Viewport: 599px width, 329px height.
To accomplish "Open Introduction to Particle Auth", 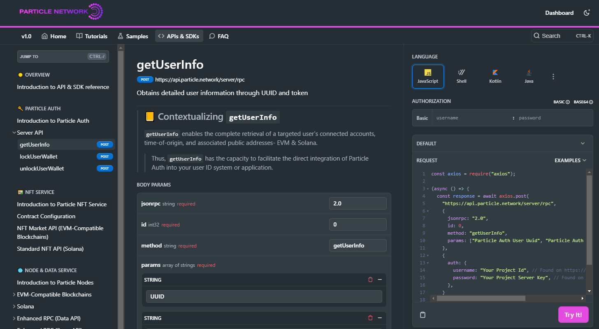I will tap(53, 121).
